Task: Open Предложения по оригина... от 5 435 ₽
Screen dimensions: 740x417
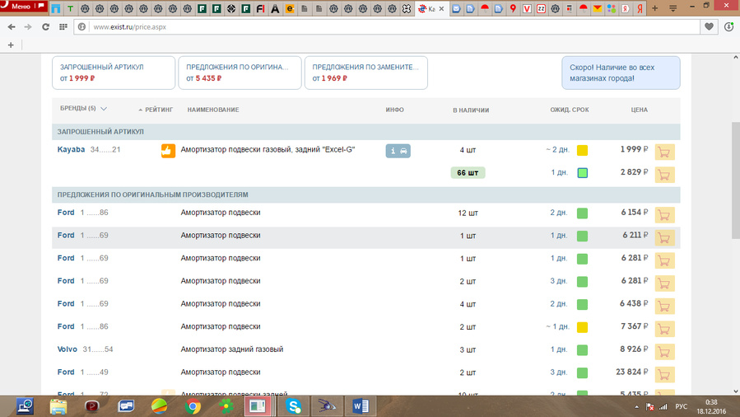Action: pos(240,73)
